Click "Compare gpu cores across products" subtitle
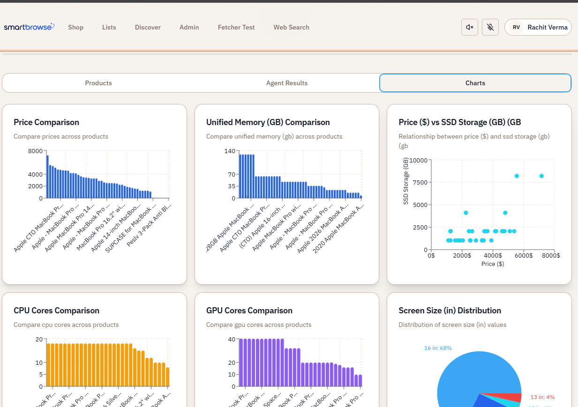 pos(259,325)
